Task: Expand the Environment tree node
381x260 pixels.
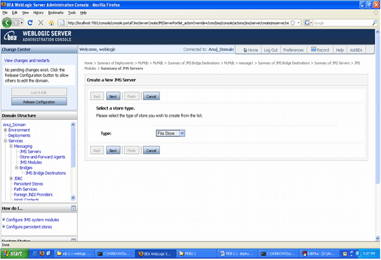Action: (x=5, y=130)
